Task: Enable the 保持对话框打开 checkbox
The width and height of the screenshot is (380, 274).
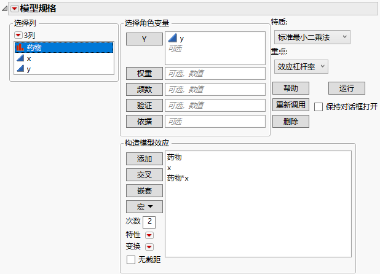Action: 319,106
